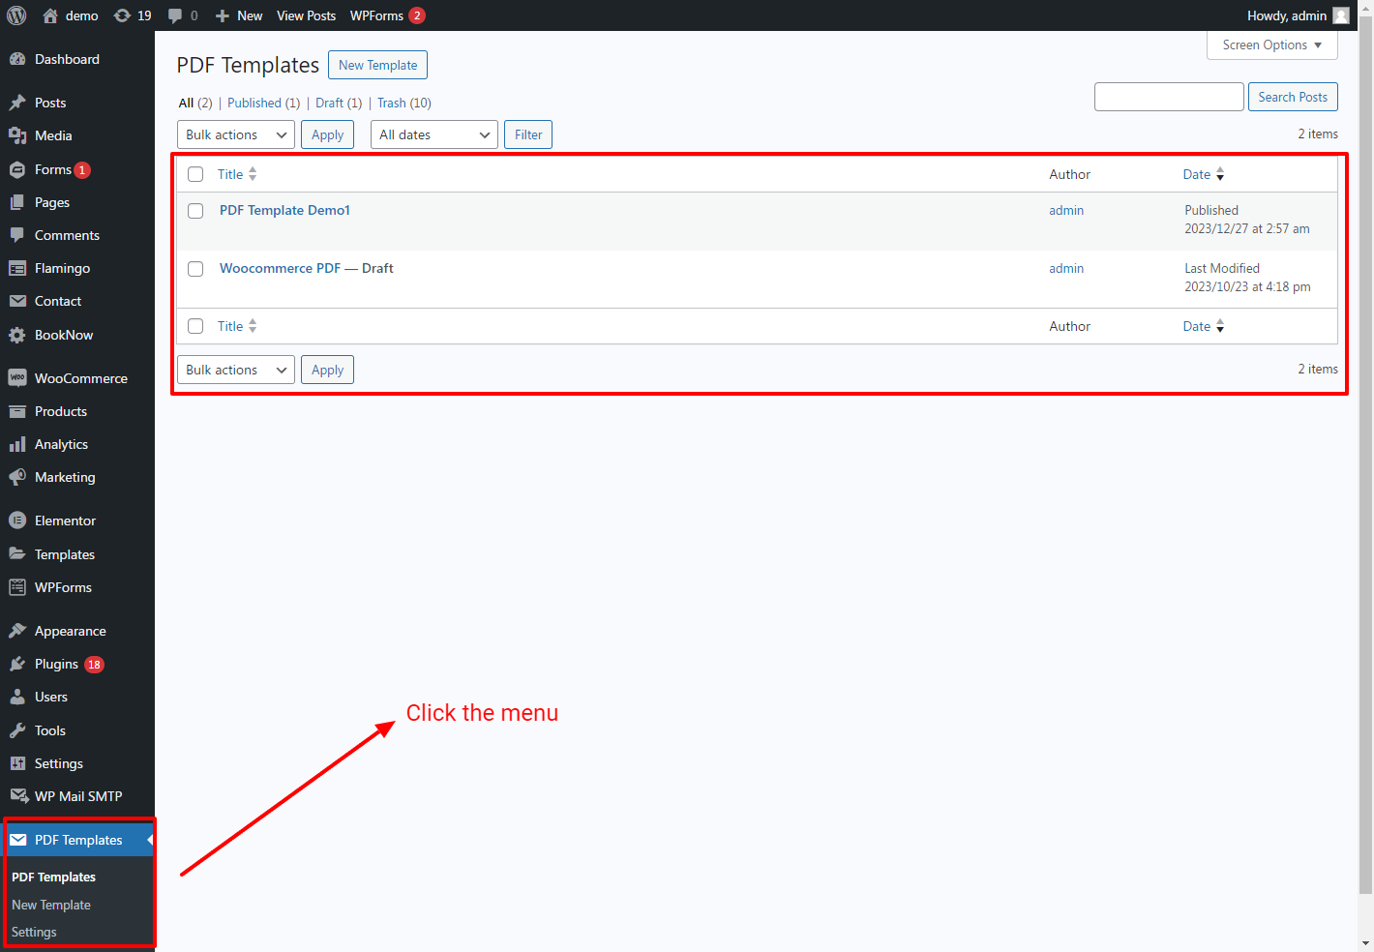Viewport: 1374px width, 952px height.
Task: Click the WP Mail SMTP icon
Action: coord(19,796)
